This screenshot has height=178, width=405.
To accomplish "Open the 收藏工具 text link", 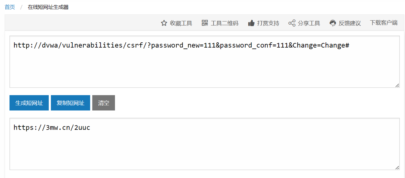I will pos(181,23).
